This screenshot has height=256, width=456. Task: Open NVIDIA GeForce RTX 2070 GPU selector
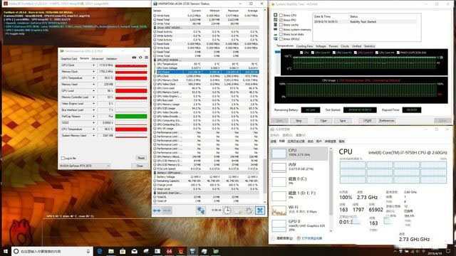85,166
